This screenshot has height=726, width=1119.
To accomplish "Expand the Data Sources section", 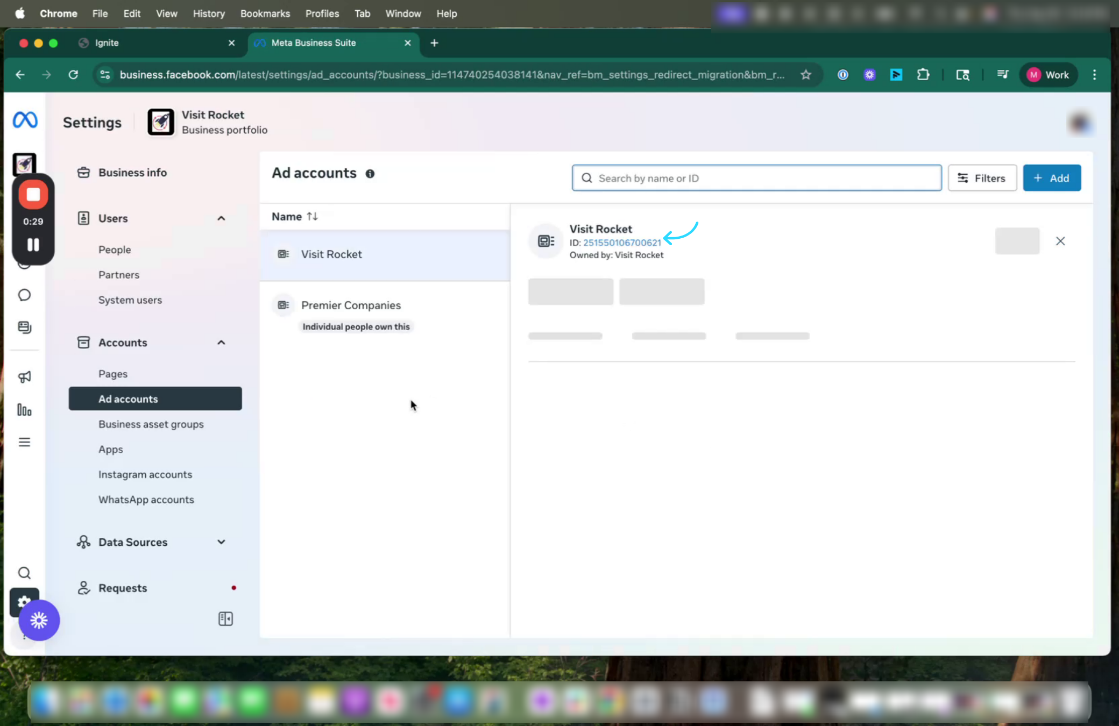I will click(x=221, y=542).
